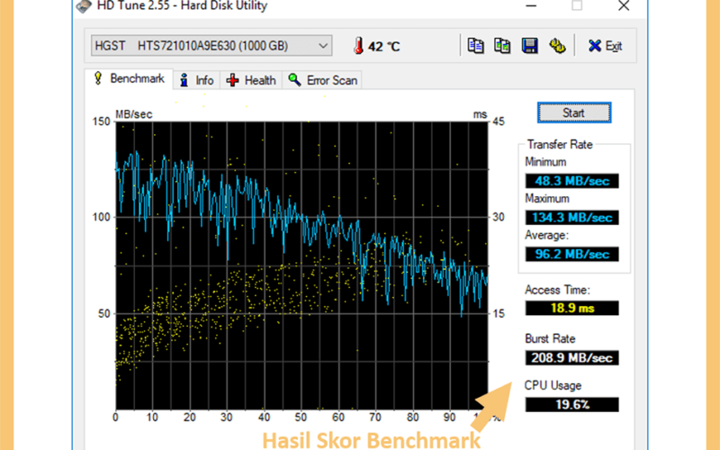Click the Exit button
Image resolution: width=720 pixels, height=450 pixels.
[605, 46]
